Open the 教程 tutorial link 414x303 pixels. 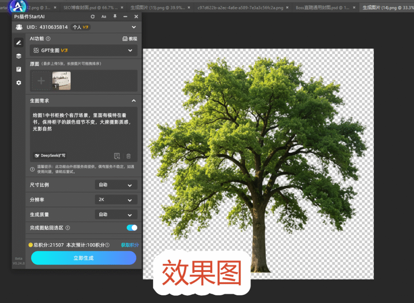pos(130,38)
